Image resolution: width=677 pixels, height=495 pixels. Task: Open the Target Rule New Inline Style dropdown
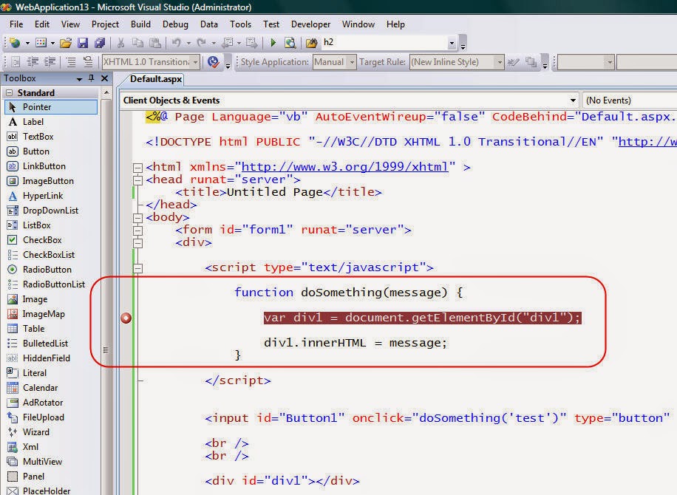(x=500, y=62)
